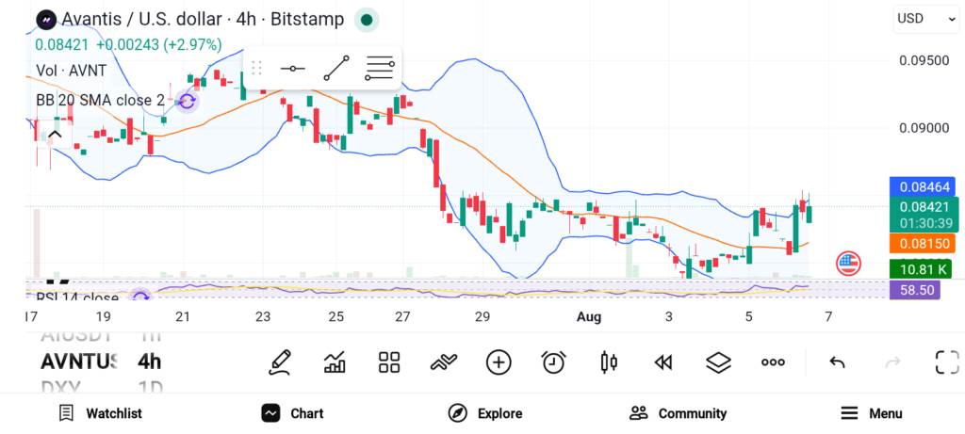This screenshot has height=434, width=965.
Task: Open the indicators chart icon
Action: tap(335, 362)
